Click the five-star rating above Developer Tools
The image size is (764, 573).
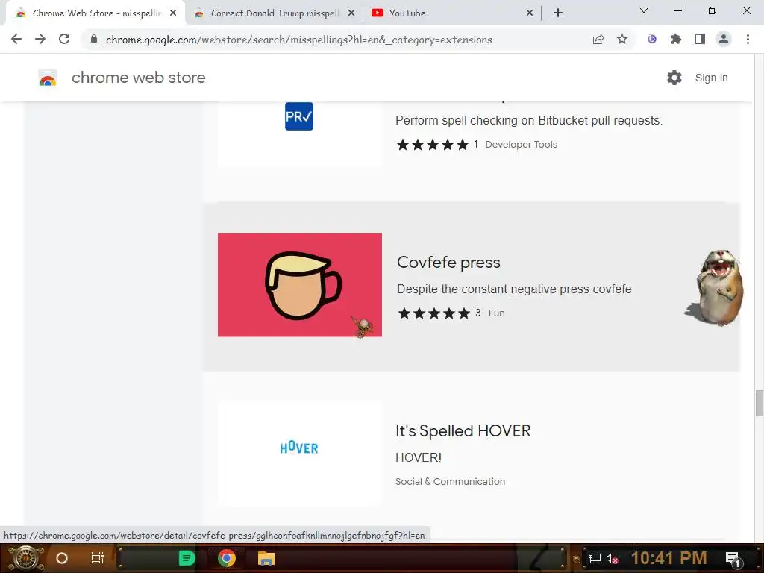[x=432, y=144]
